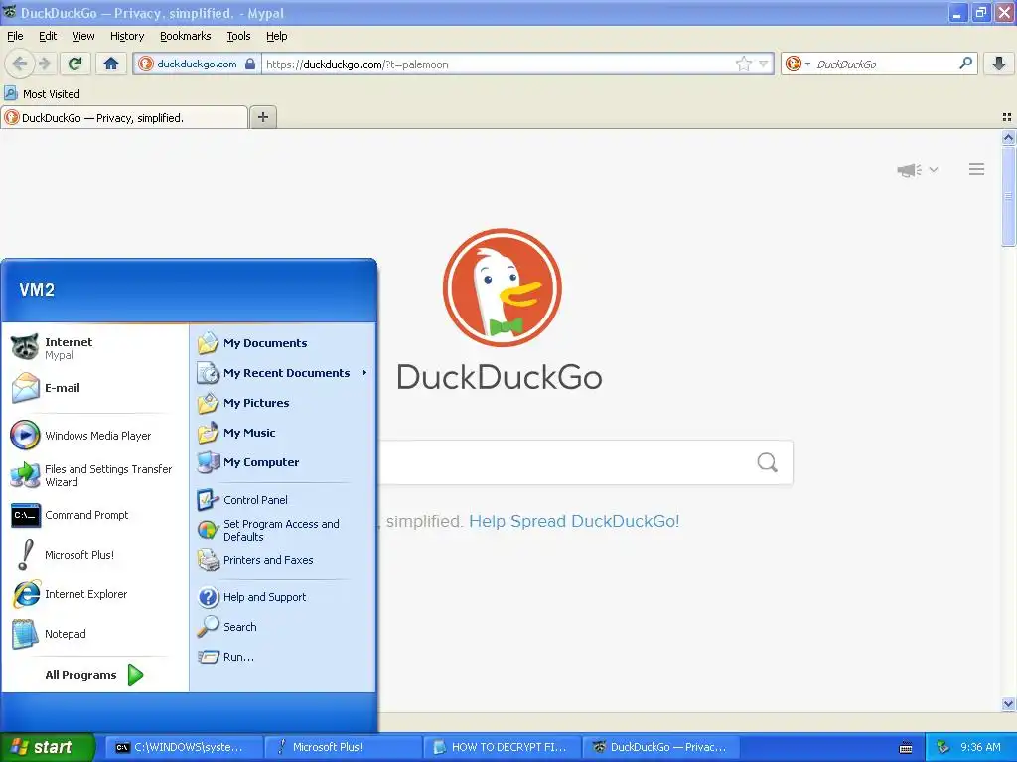Open Help and Support

point(282,597)
